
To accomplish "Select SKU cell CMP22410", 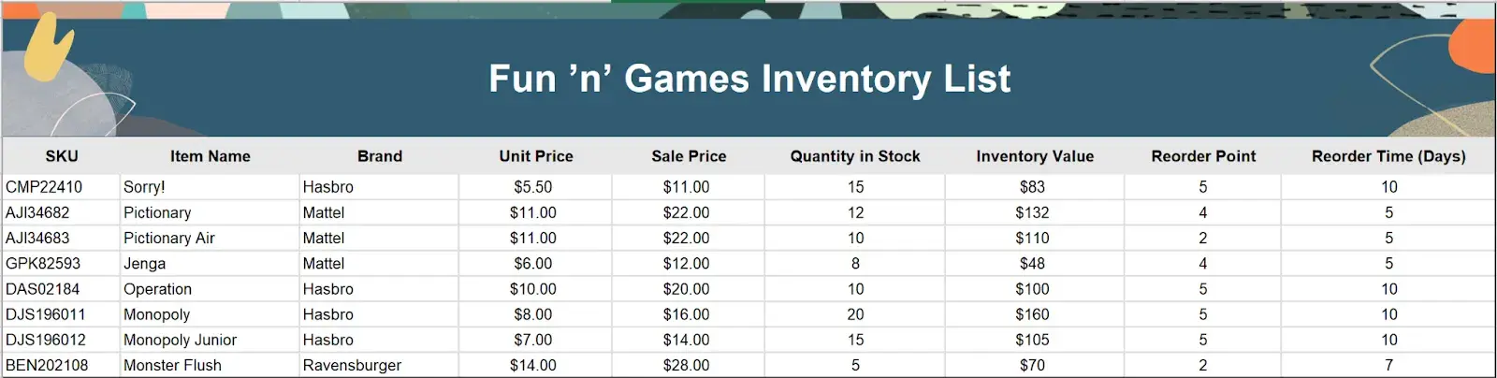I will (44, 187).
